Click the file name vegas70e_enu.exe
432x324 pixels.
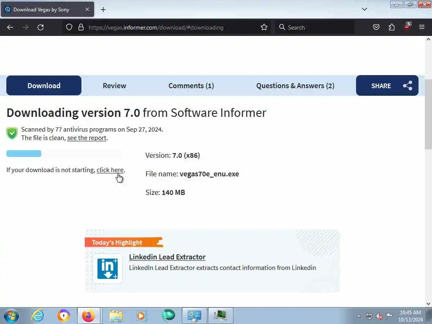[x=209, y=174]
